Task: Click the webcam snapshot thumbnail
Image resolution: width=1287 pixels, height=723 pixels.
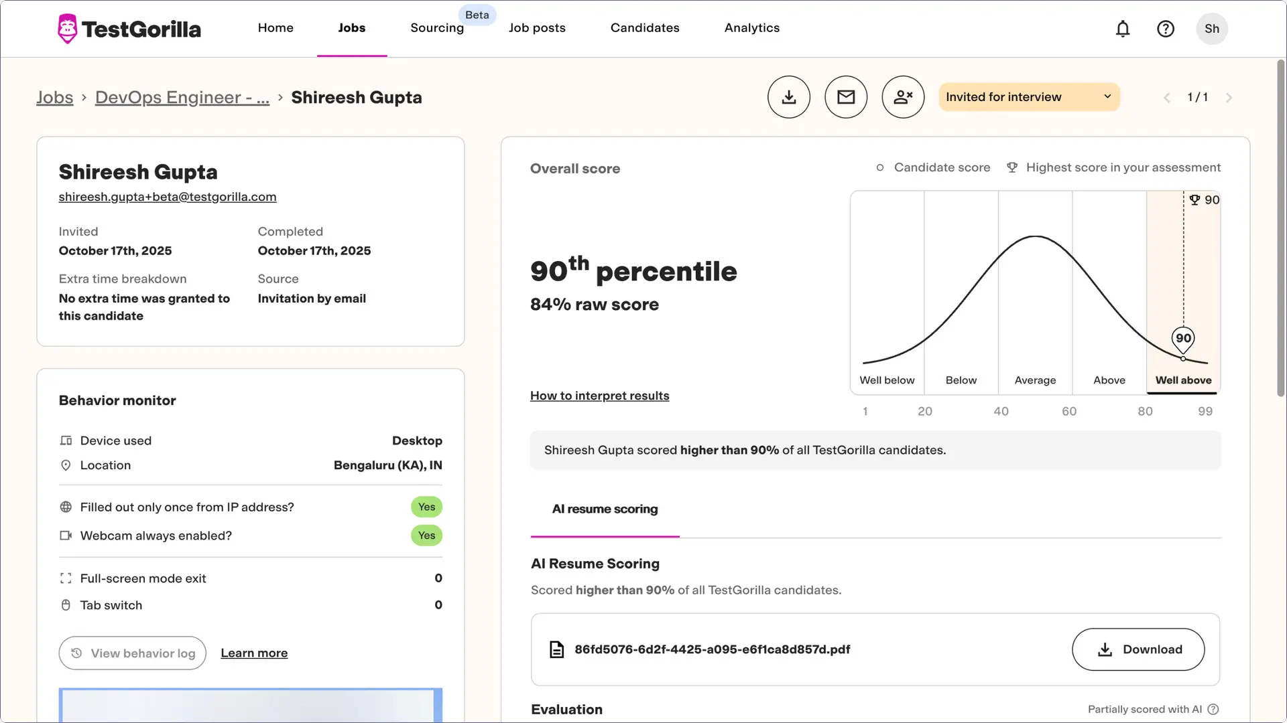Action: tap(251, 706)
